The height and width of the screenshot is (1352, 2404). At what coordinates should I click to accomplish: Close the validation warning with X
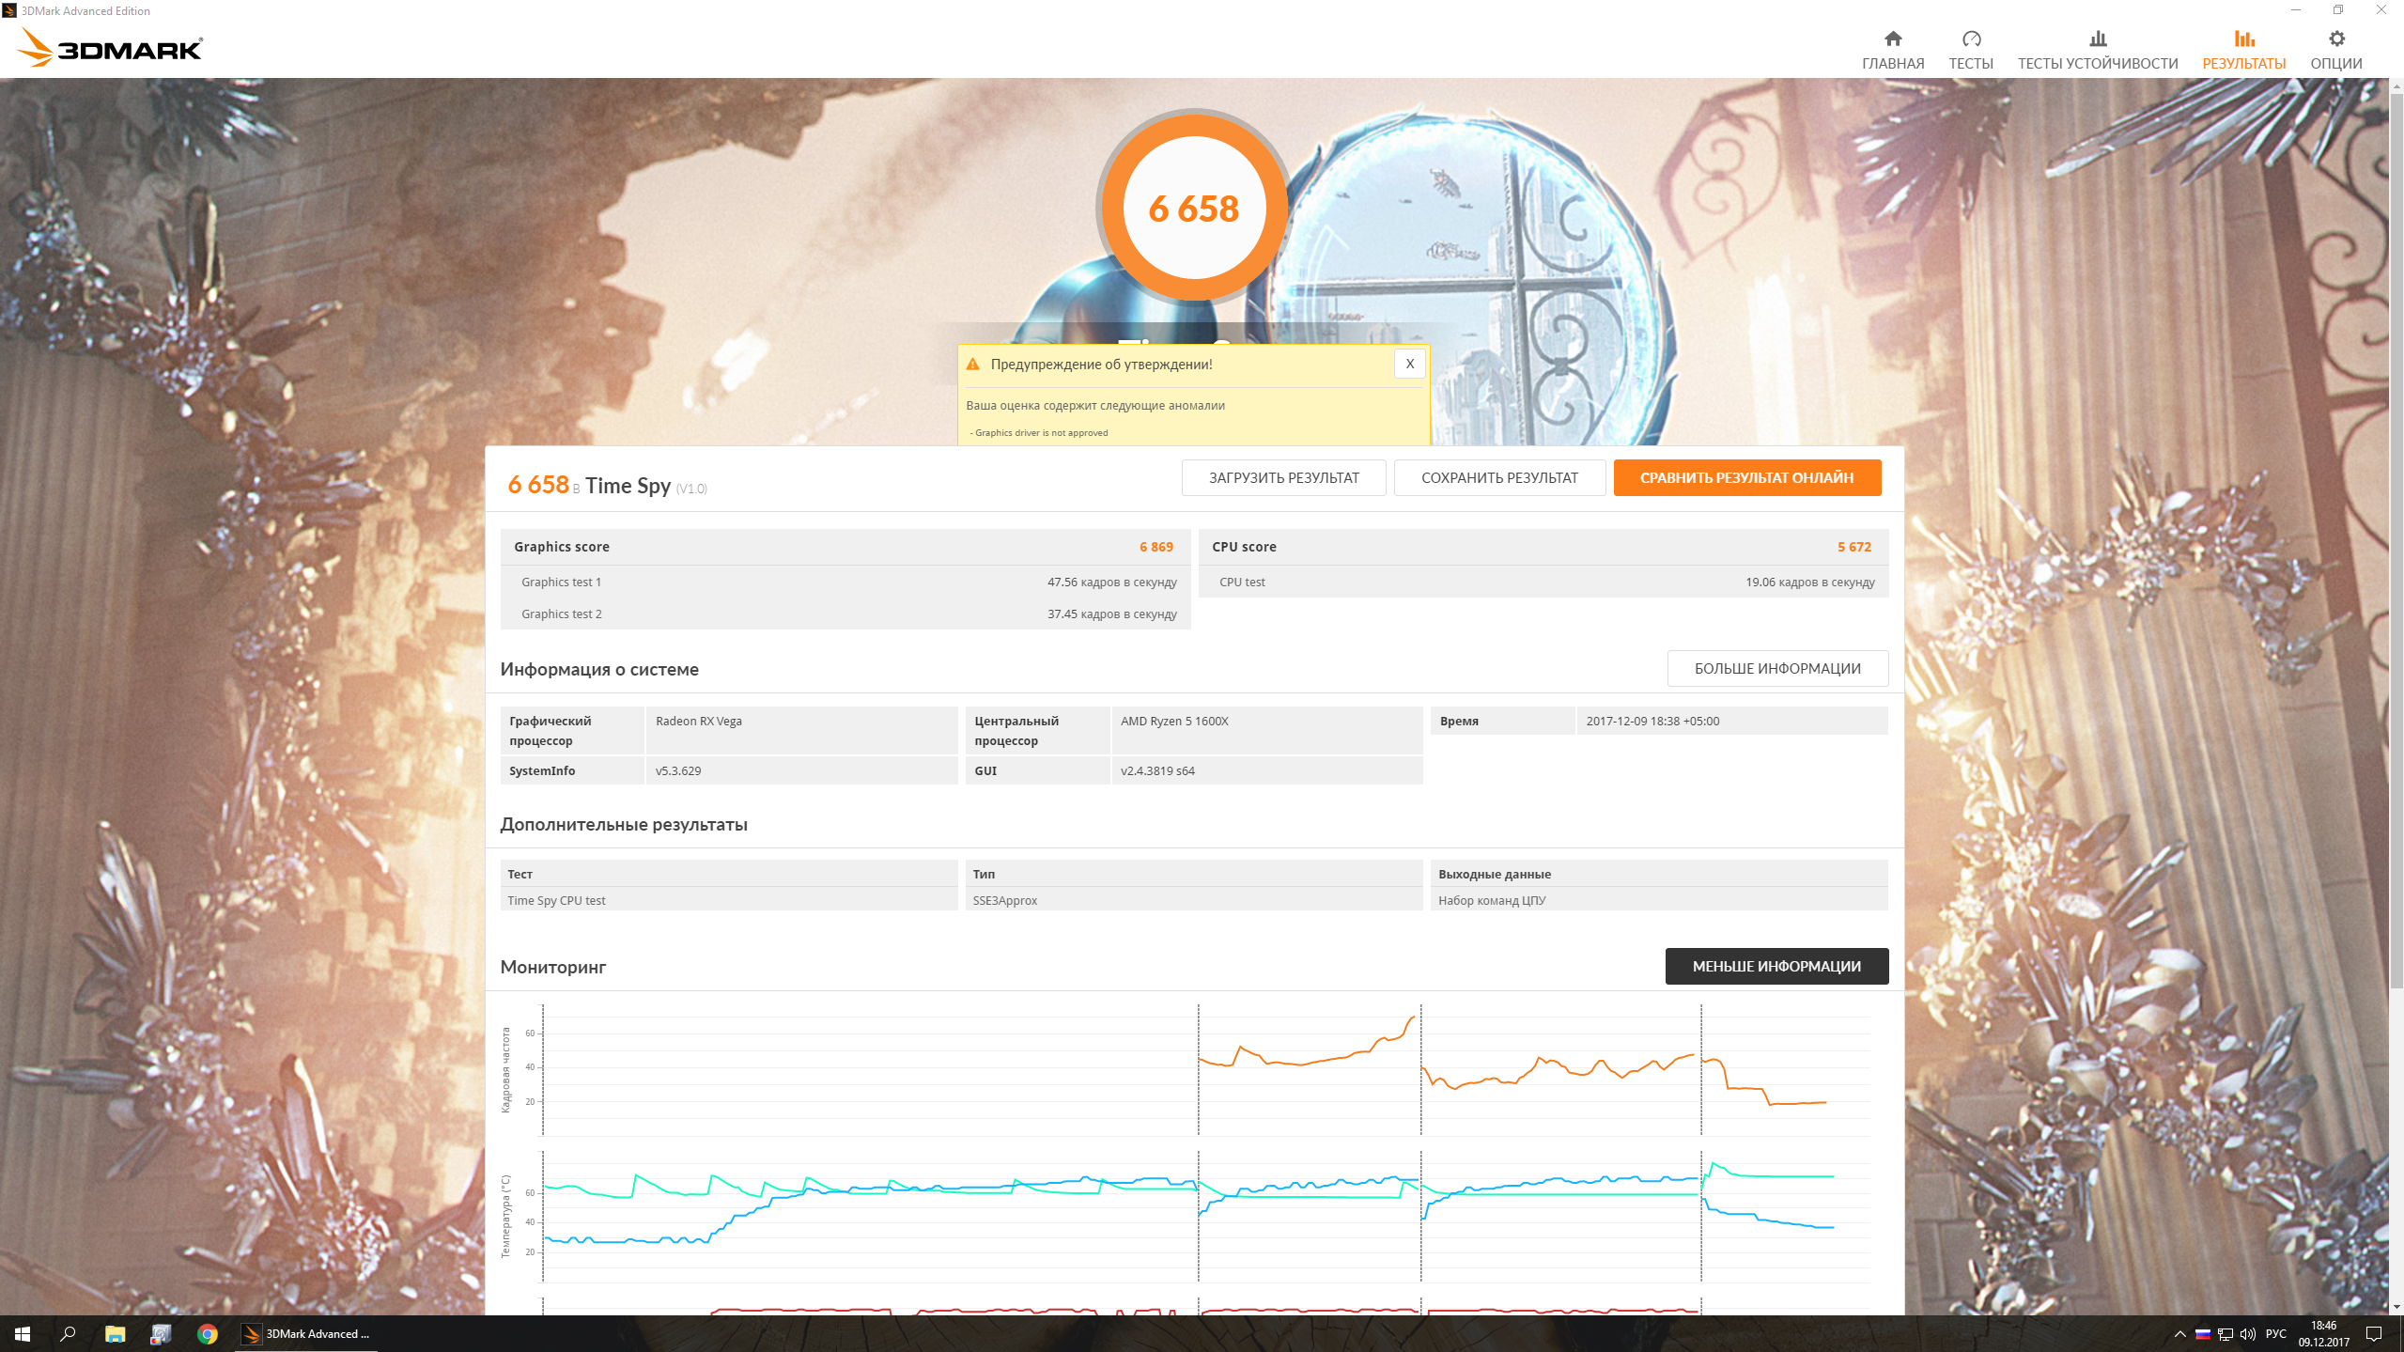[x=1409, y=365]
